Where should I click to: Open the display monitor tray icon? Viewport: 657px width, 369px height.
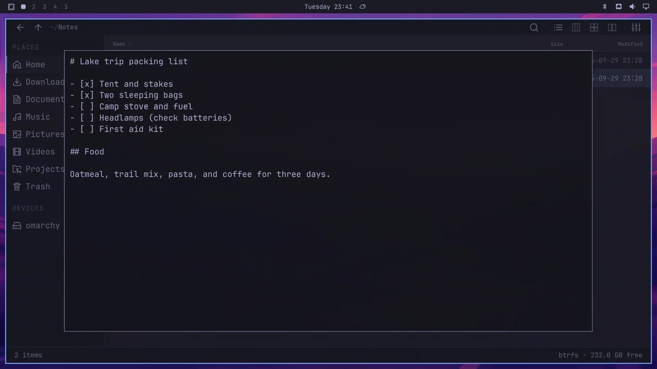pyautogui.click(x=646, y=7)
